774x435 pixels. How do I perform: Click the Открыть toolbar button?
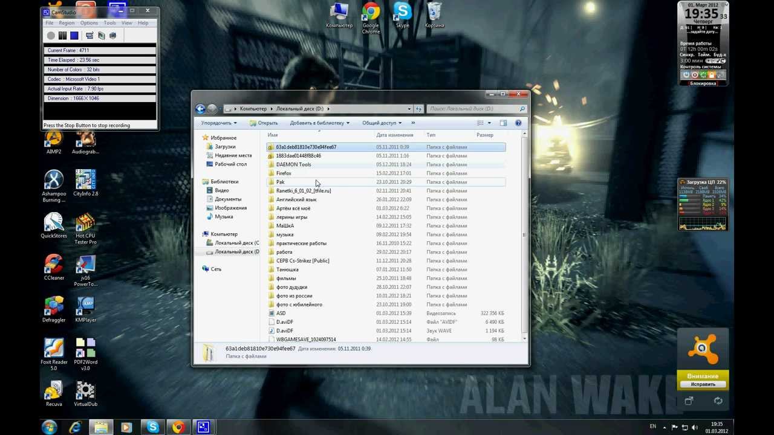point(264,123)
